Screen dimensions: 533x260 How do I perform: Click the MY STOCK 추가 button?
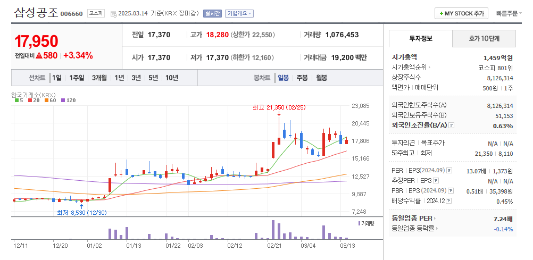(x=461, y=14)
